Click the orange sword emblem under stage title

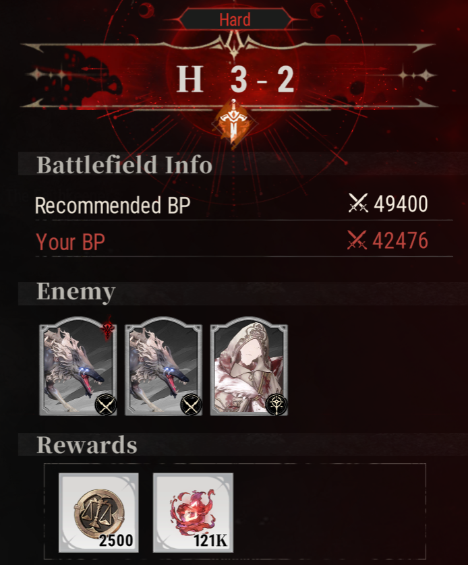(x=233, y=123)
